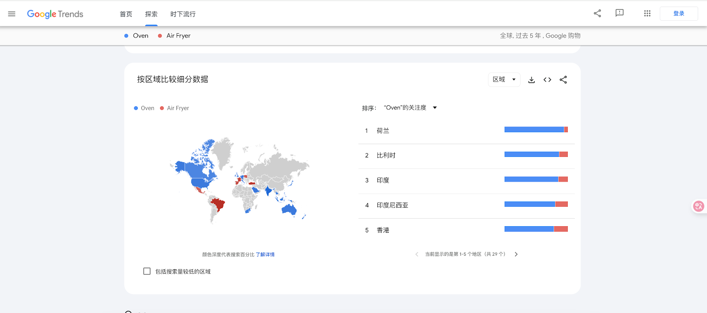Share the region comparison card
Screen dimensions: 707x313
pyautogui.click(x=563, y=80)
